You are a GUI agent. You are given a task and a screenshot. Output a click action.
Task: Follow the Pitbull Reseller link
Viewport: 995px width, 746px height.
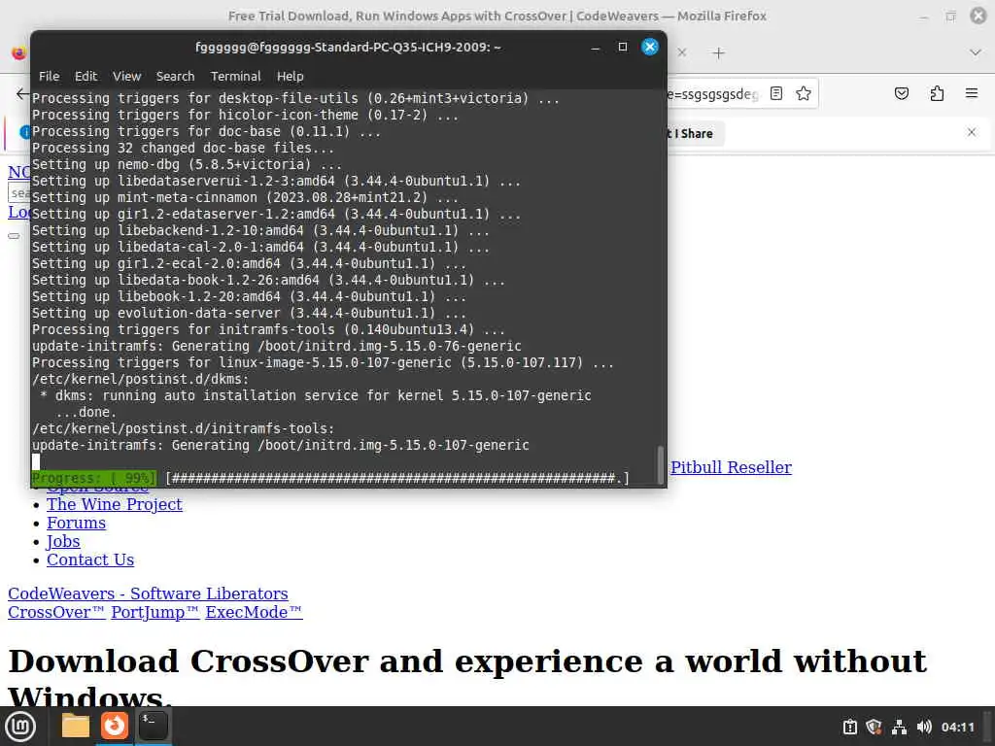(x=731, y=467)
